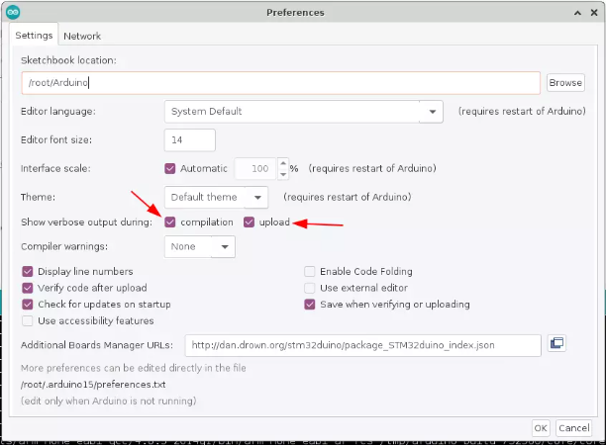Enable Use accessibility features checkbox
The height and width of the screenshot is (445, 606).
28,320
